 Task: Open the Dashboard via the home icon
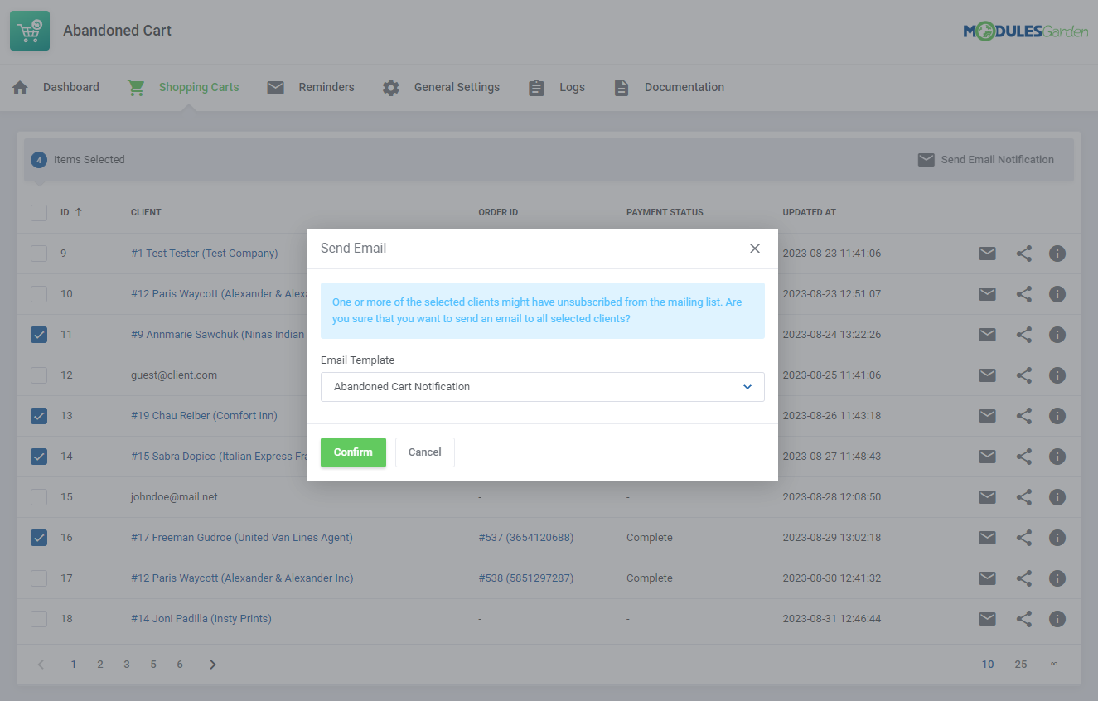click(20, 86)
